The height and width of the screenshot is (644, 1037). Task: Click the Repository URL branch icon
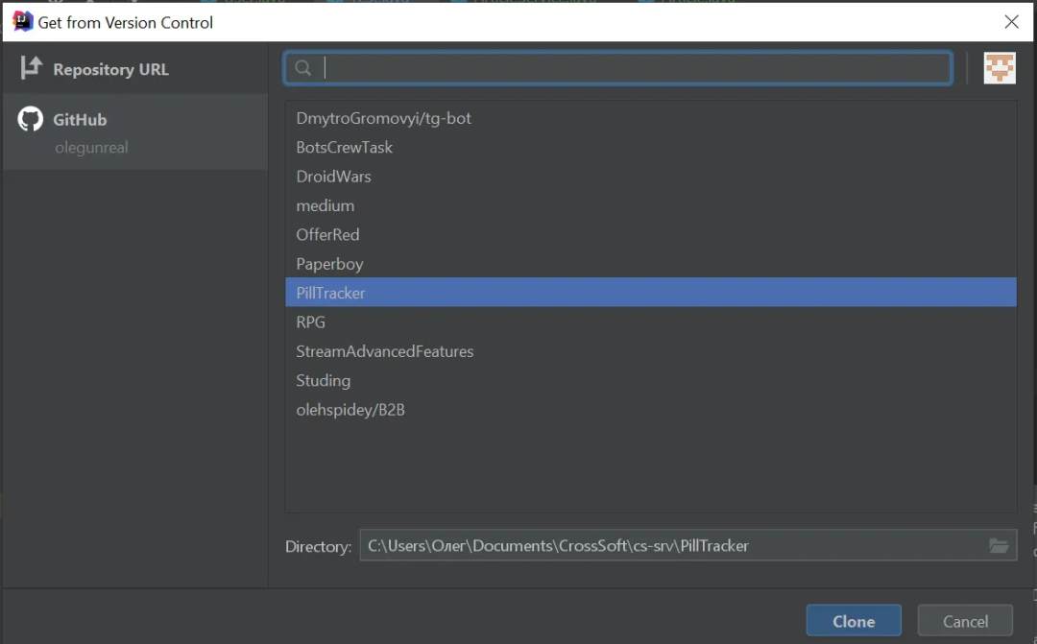point(31,67)
